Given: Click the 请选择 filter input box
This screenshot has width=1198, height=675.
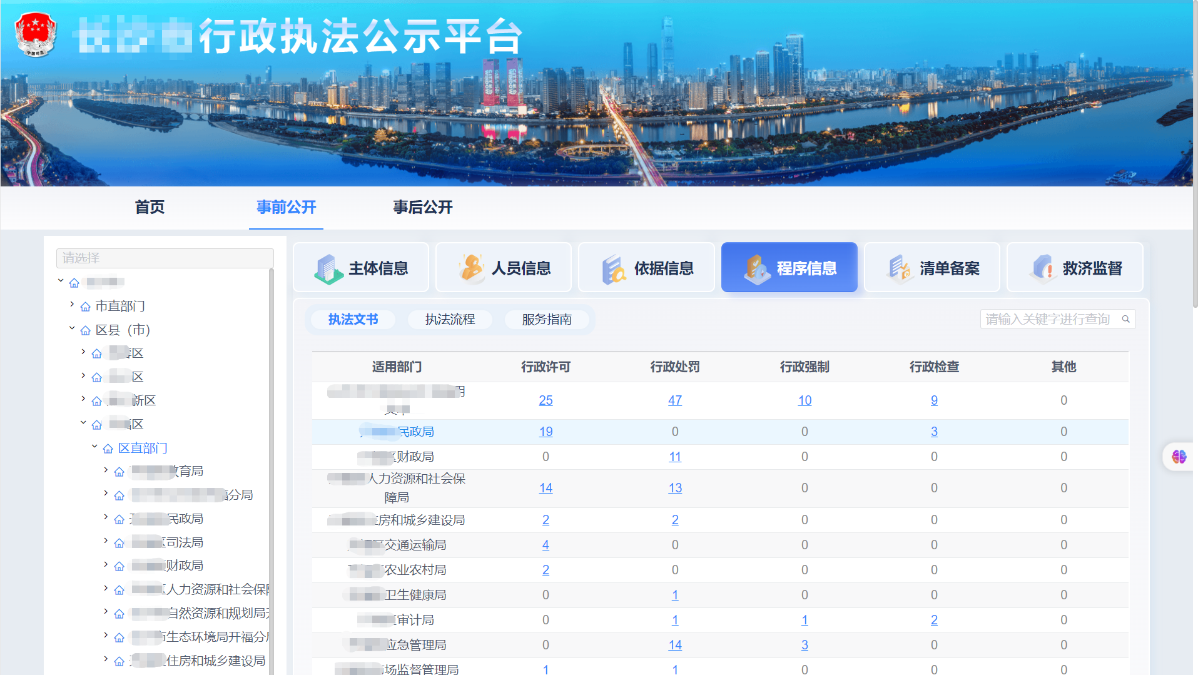Looking at the screenshot, I should coord(165,258).
